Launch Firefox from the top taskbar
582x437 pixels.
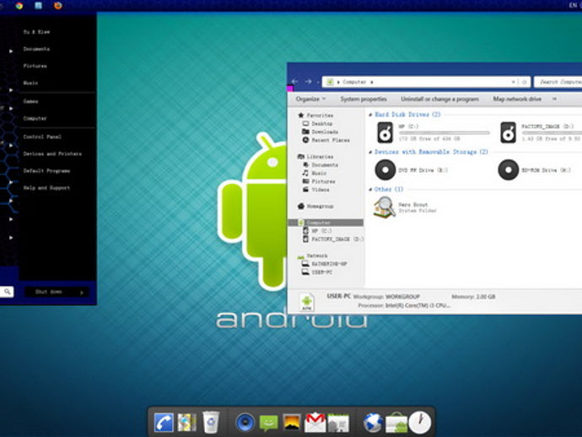(x=58, y=6)
